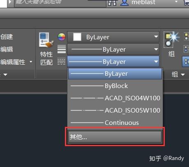Open the ByLayer lineweight dropdown
Viewport: 189px width, 167px height.
(113, 49)
